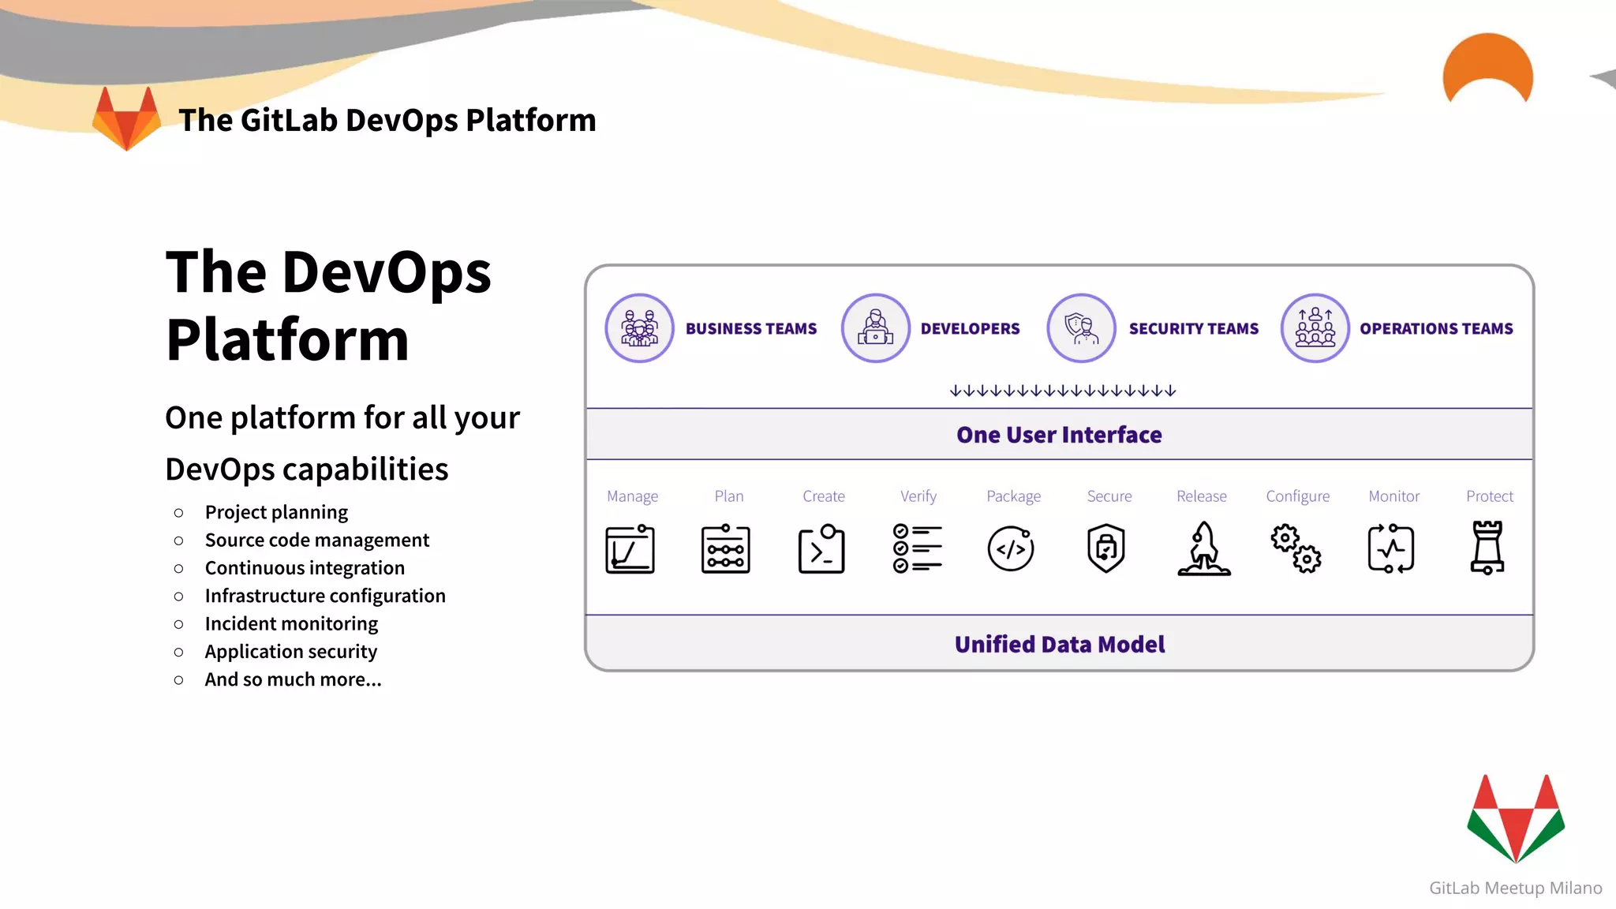Click the GitLab fox logo in header
Viewport: 1616px width, 909px height.
[x=126, y=118]
